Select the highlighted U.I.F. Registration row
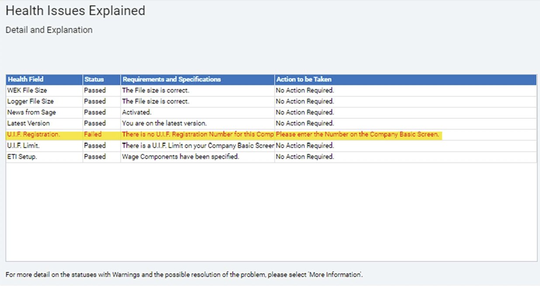The image size is (540, 286). click(34, 134)
